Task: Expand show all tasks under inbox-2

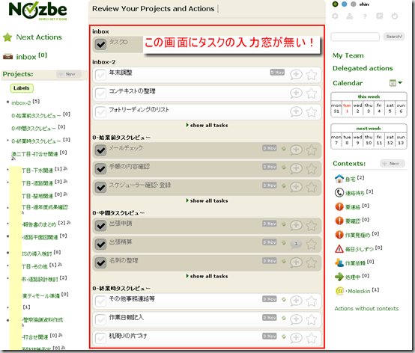Action: point(207,125)
